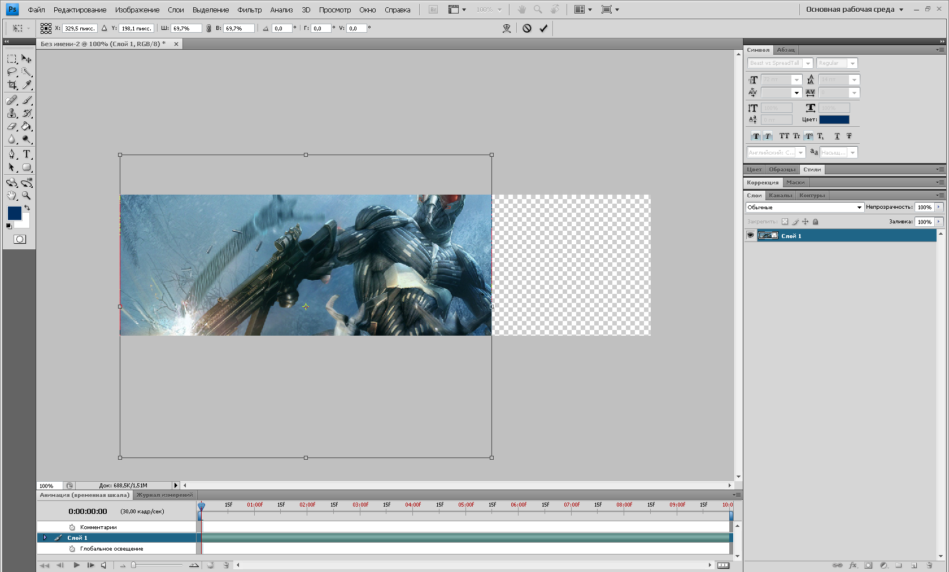This screenshot has width=949, height=572.
Task: Select the Crop tool
Action: 12,85
